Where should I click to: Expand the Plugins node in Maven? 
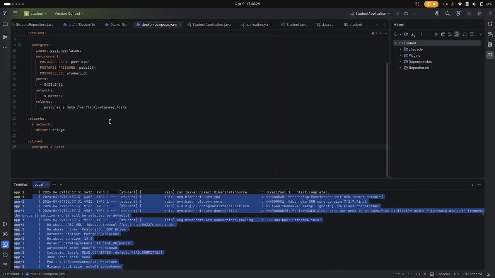pos(401,56)
